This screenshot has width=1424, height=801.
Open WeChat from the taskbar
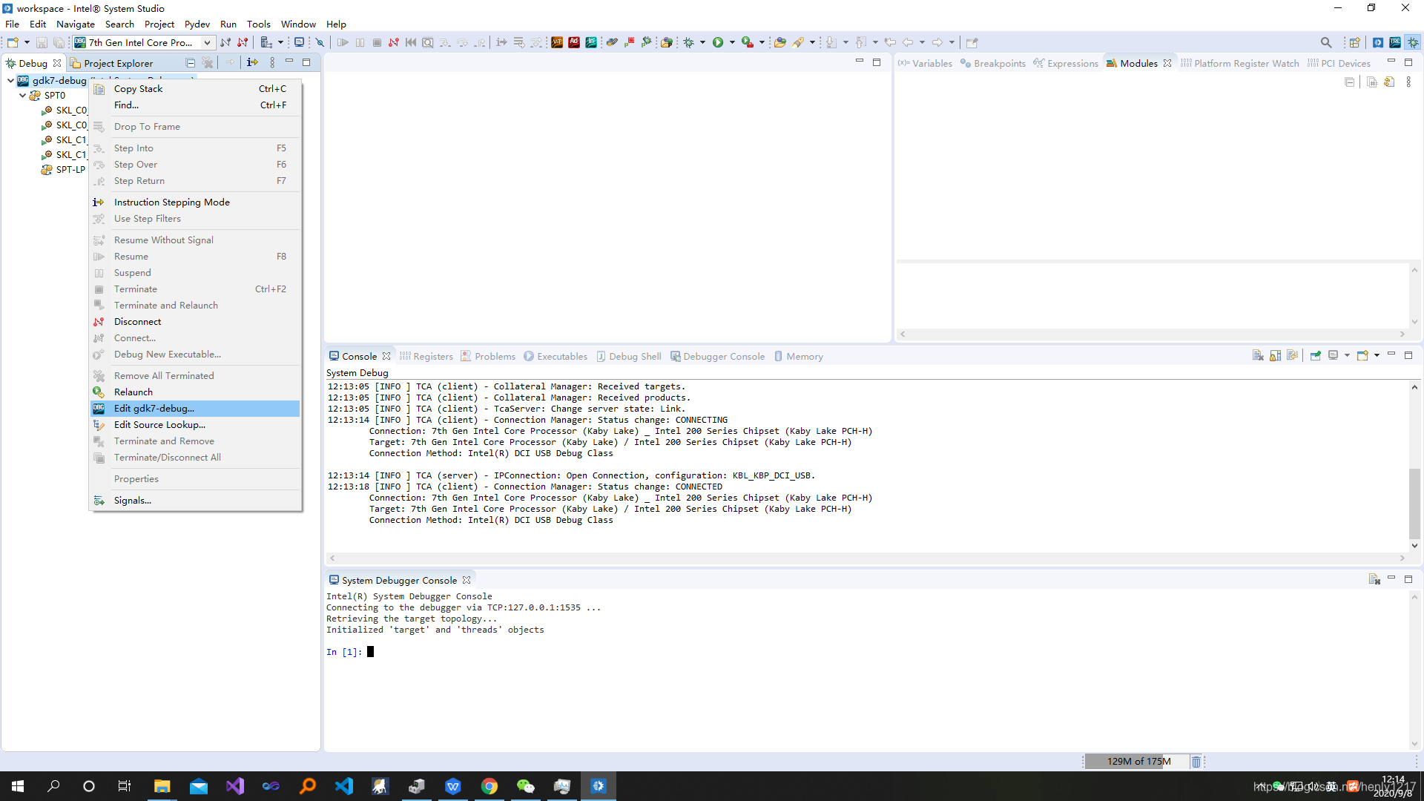pos(526,786)
